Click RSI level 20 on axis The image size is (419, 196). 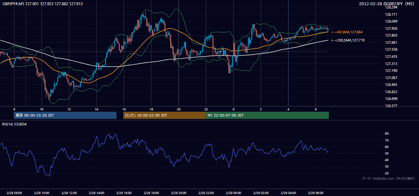[387, 173]
